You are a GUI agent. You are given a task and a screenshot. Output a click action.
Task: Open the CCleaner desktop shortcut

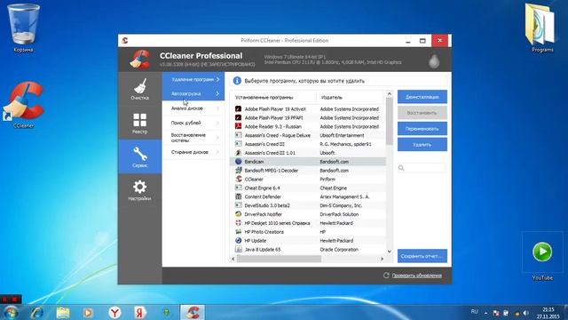[x=24, y=105]
